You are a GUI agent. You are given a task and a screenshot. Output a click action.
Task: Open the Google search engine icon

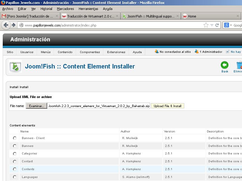click(x=226, y=25)
